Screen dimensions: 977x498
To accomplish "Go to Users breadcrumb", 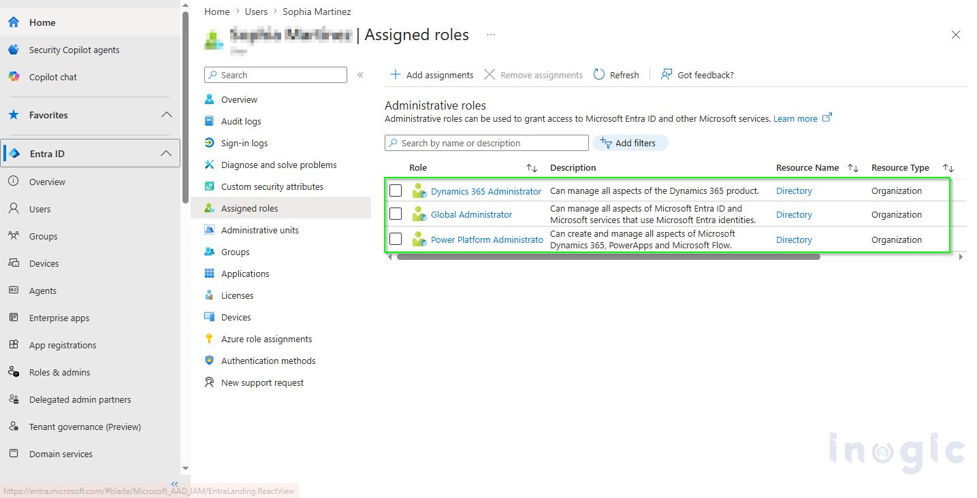I will 256,12.
